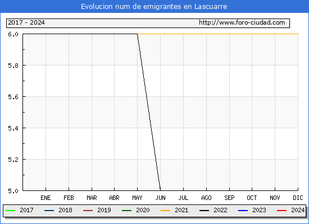Click the ENE month axis label

click(46, 198)
